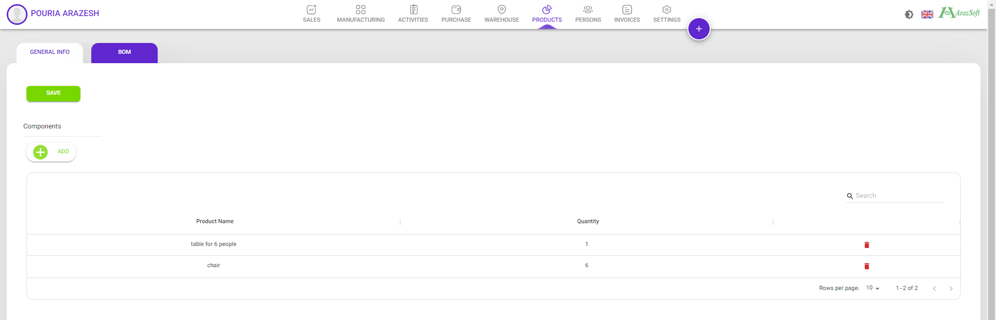996x320 pixels.
Task: Click the ArazSoft logo
Action: [x=959, y=13]
